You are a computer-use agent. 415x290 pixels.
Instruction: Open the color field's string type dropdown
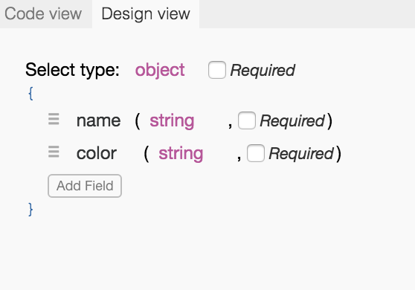point(181,154)
